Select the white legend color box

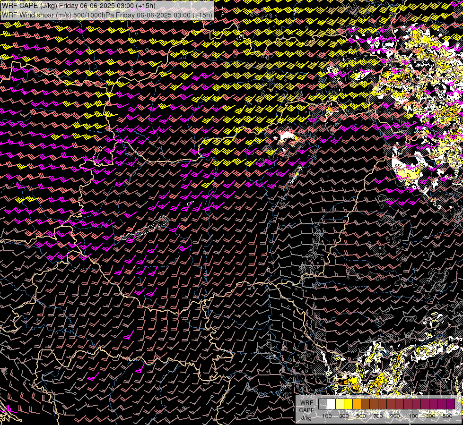(x=332, y=404)
